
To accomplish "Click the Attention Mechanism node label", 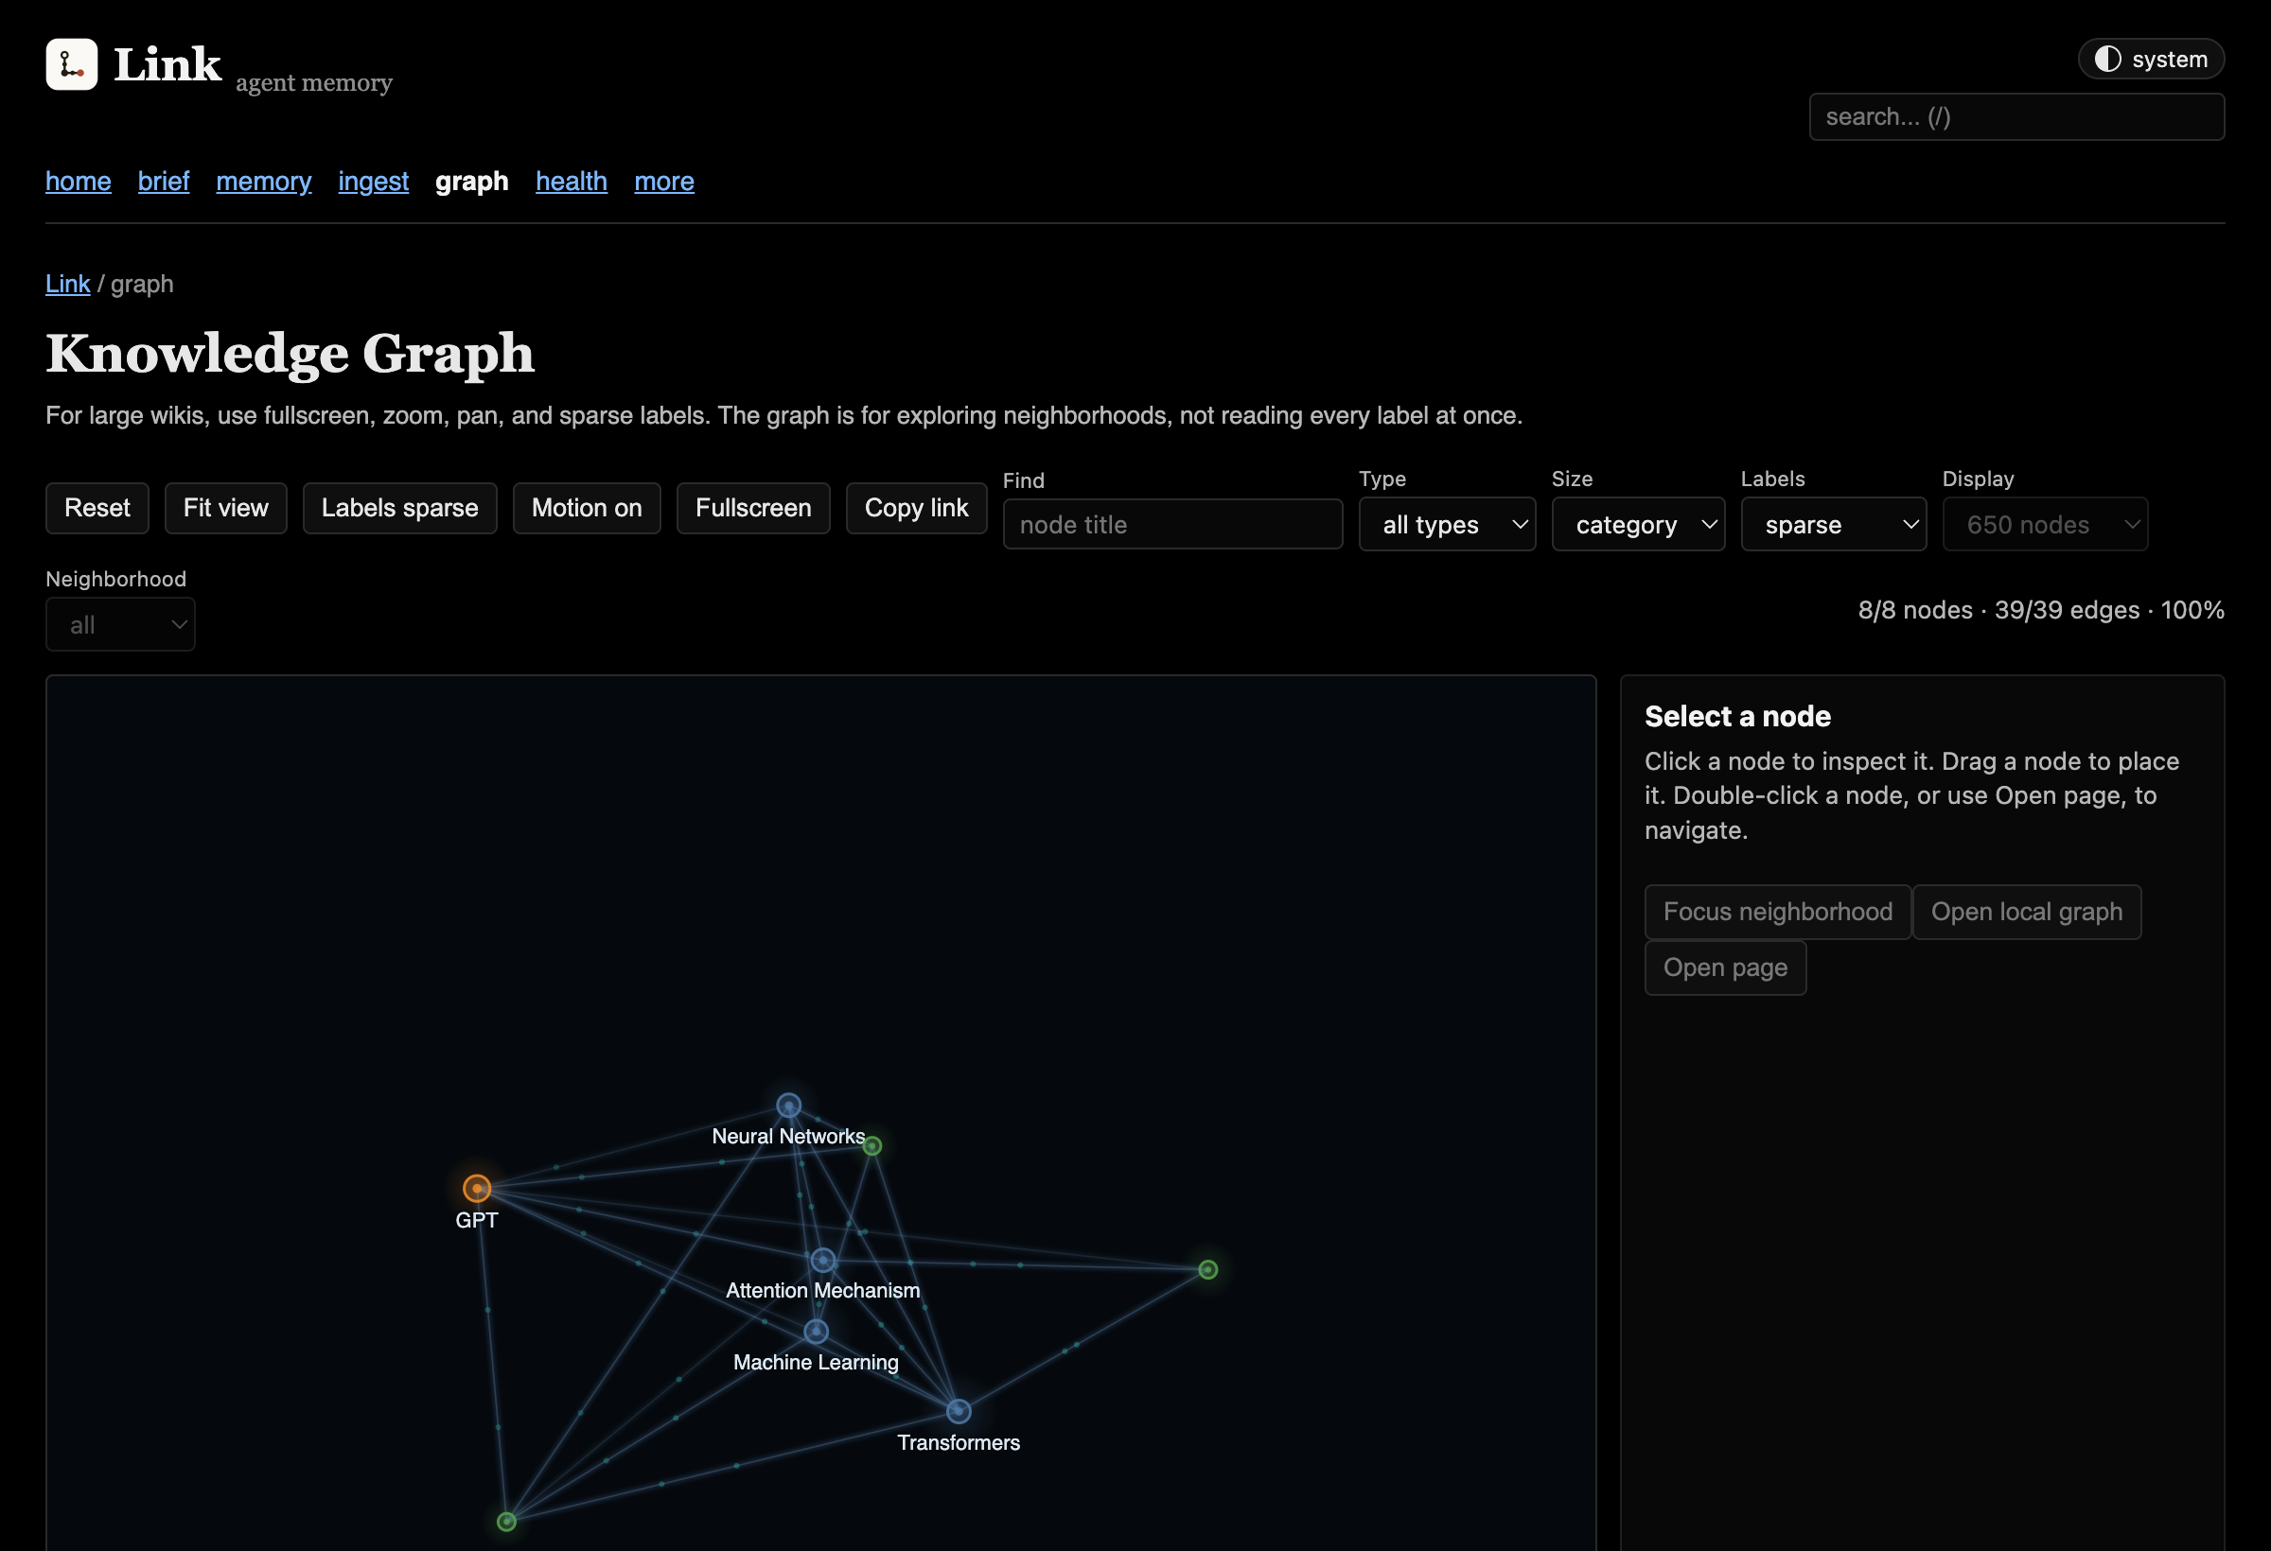I will point(823,1290).
